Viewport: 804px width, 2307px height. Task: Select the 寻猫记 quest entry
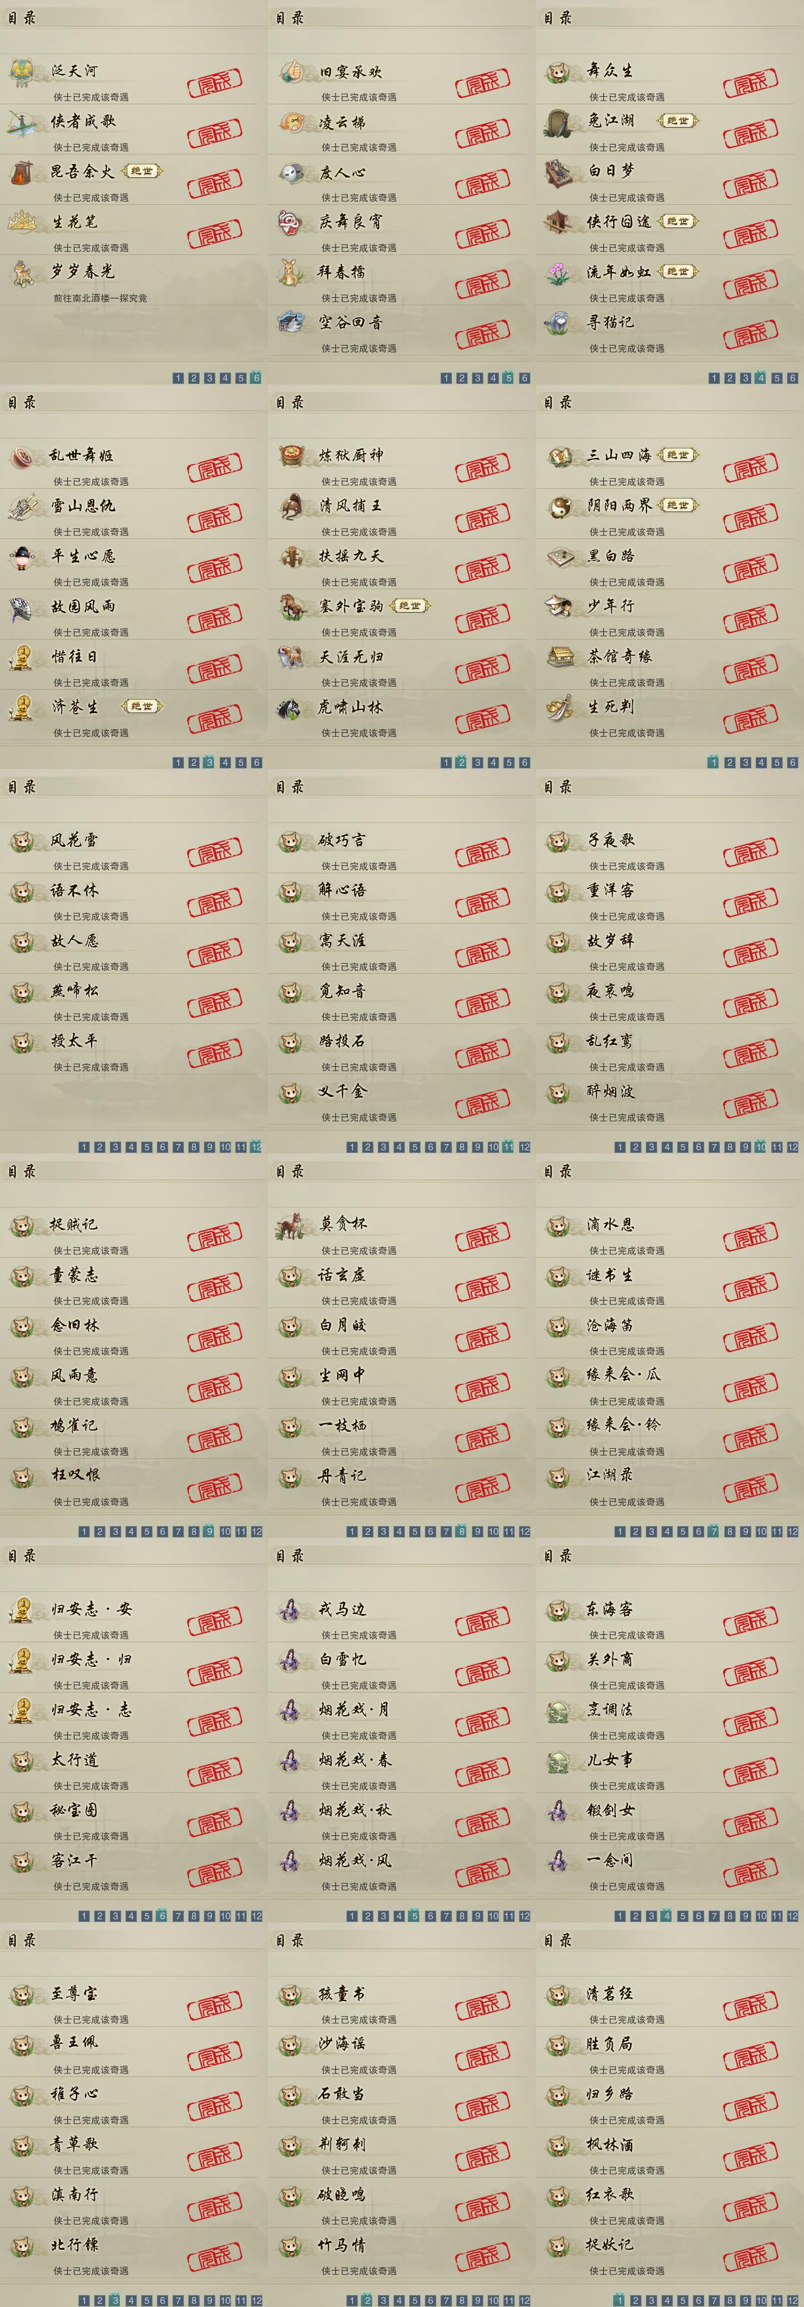click(x=611, y=322)
